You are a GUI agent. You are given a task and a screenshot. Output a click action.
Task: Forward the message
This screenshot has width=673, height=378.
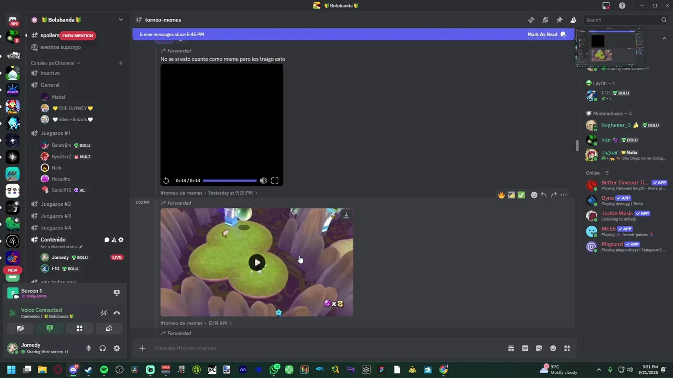[554, 195]
